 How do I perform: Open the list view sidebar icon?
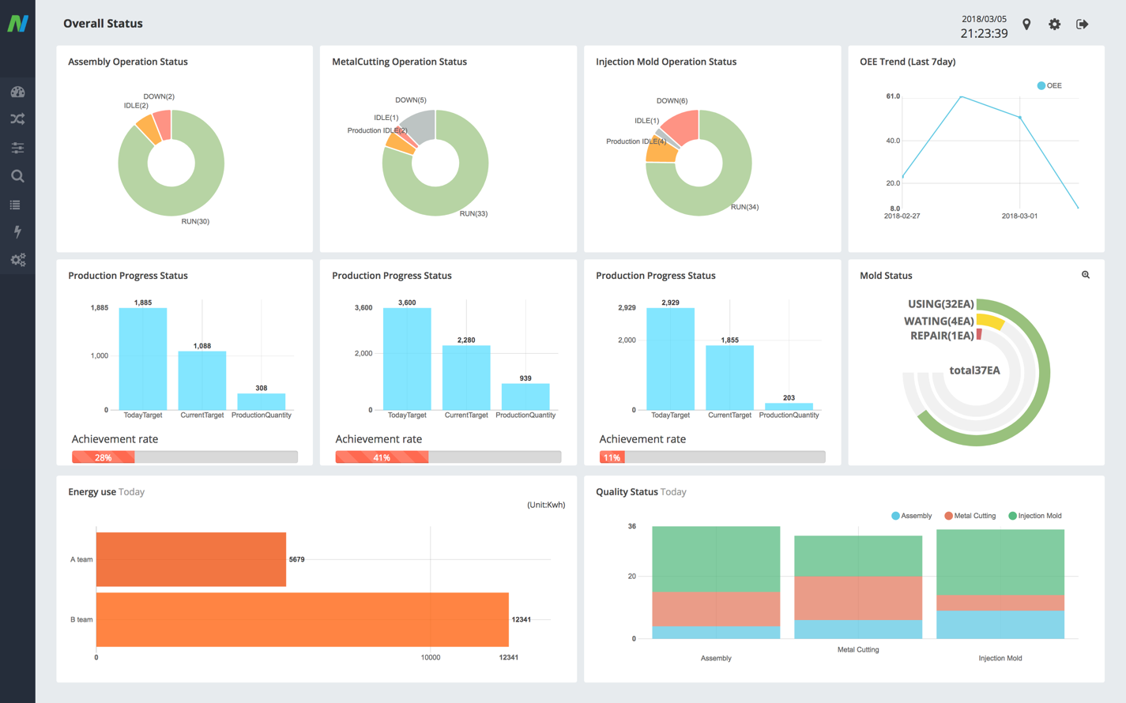[x=15, y=205]
